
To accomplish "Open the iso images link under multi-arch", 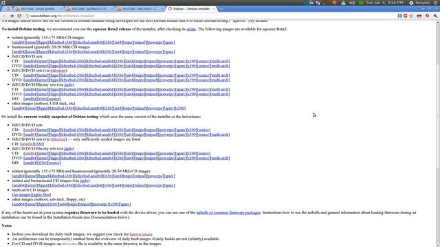I will [21, 195].
